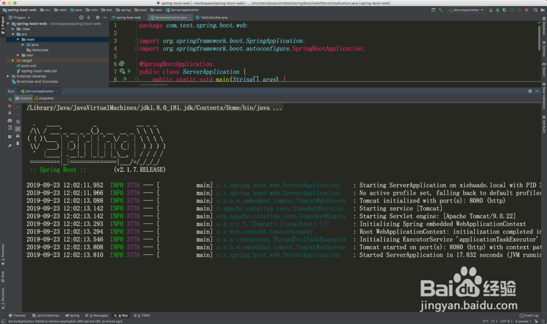Select spring-boot-web.iml file
The height and width of the screenshot is (324, 547).
point(37,71)
